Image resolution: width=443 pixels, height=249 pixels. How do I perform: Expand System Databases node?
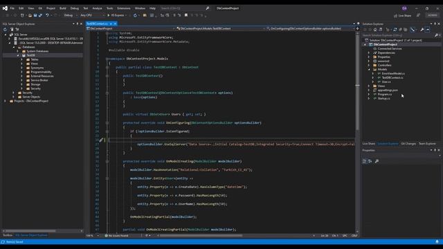click(17, 51)
